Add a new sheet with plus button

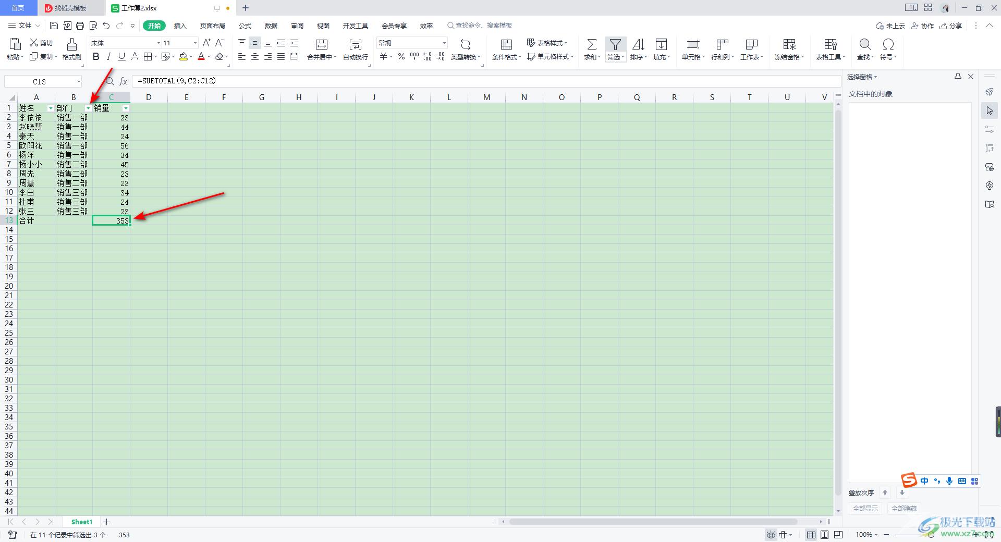tap(107, 522)
